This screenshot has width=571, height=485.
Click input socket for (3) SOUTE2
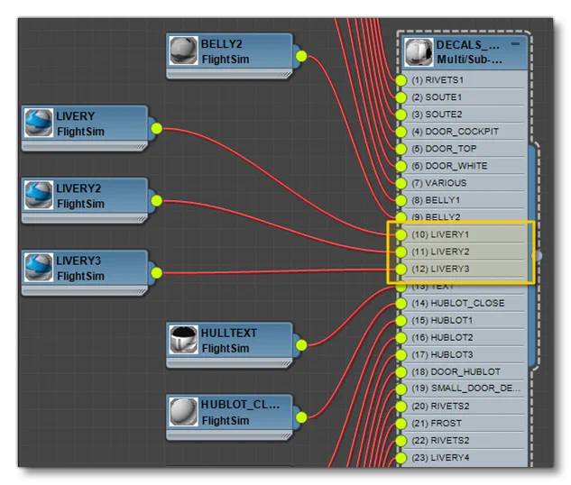401,114
